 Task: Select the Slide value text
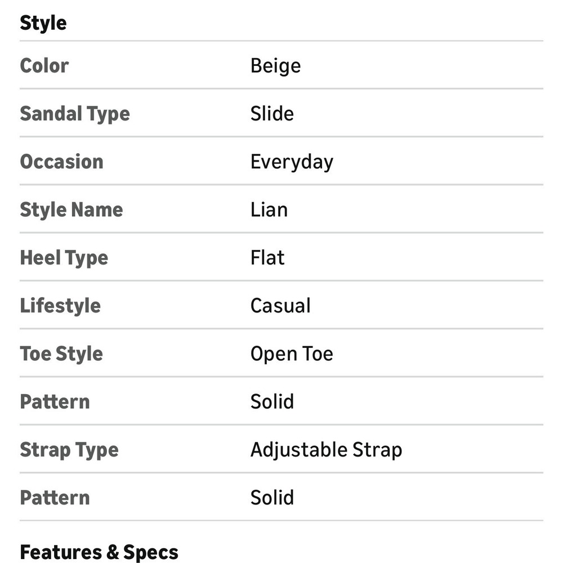coord(272,114)
